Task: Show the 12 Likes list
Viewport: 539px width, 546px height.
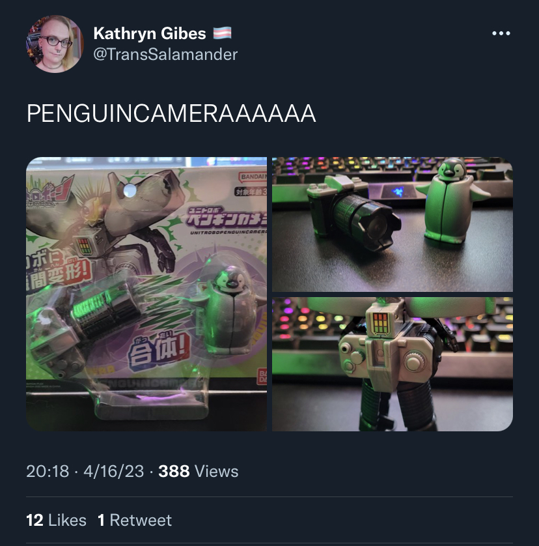Action: 57,520
